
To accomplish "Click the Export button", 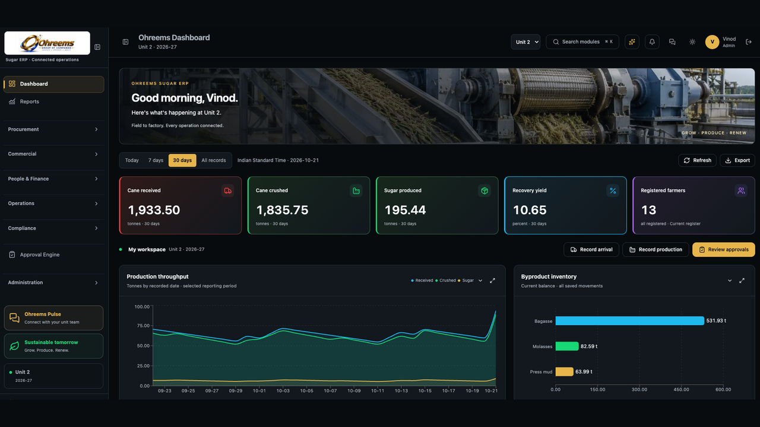I will click(x=737, y=161).
